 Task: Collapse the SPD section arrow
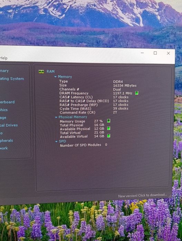click(x=56, y=142)
